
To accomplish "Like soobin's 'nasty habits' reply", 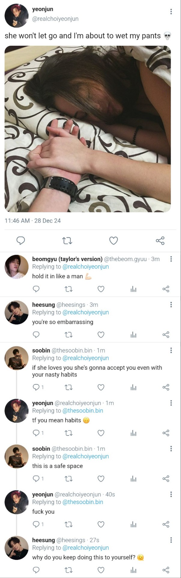I will click(101, 387).
